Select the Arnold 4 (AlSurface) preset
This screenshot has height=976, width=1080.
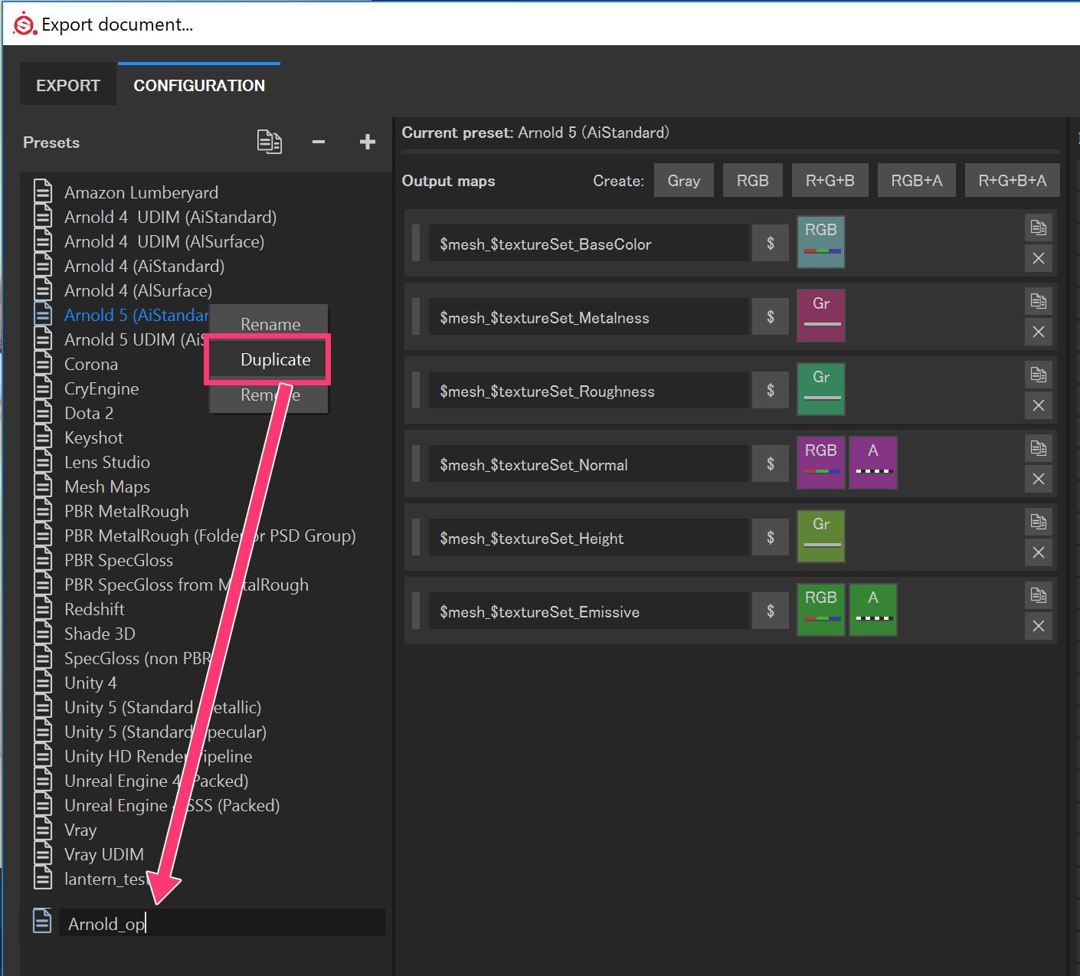click(x=138, y=290)
